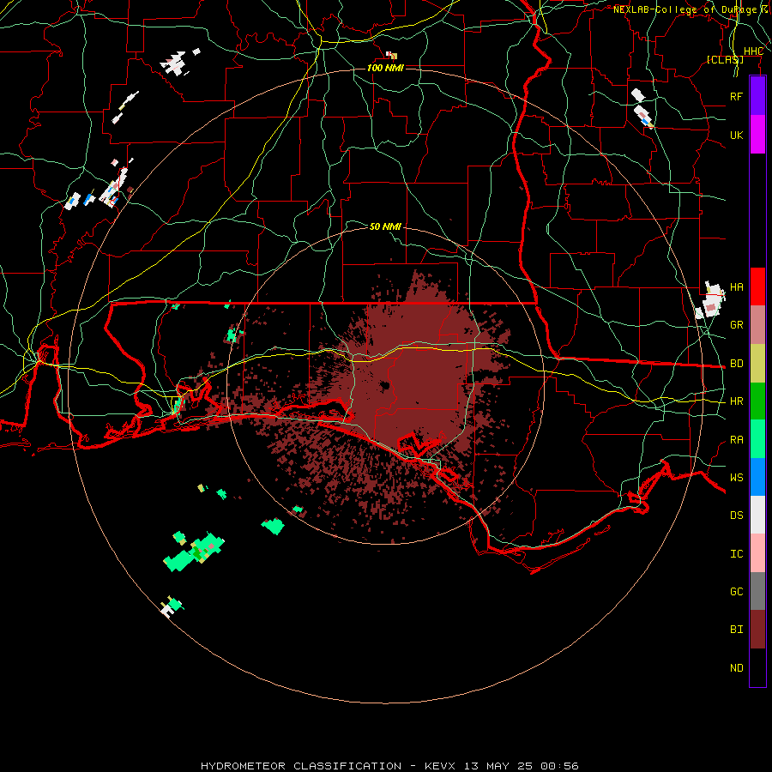Pick the DS white legend swatch
772x772 pixels.
(757, 515)
